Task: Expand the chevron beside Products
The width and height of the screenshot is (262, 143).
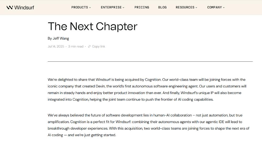Action: 90,8
